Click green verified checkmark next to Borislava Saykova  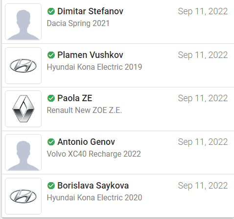(51, 186)
